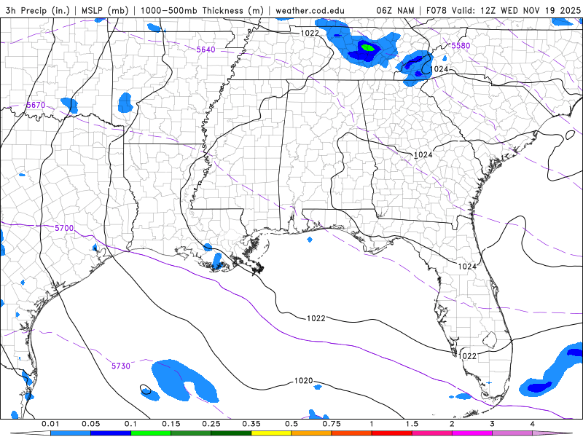Click the "12Z WED NOV 19 2025" valid time
583x437 pixels.
coord(531,10)
